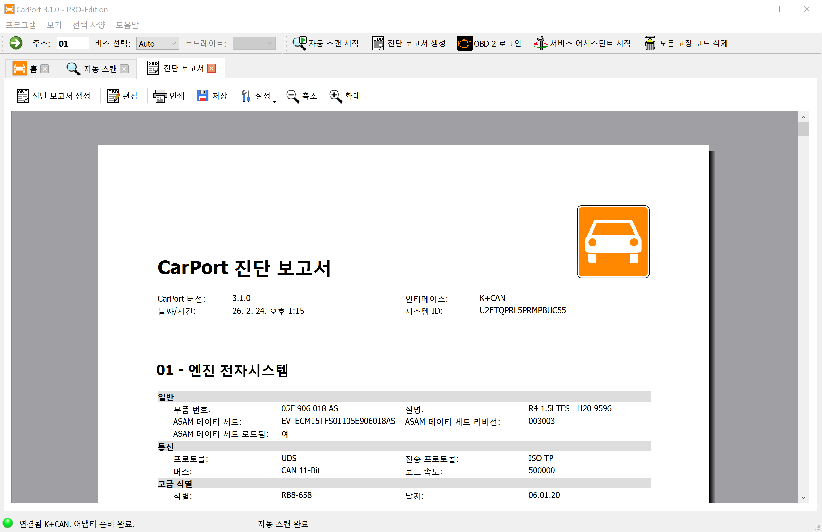Click the address input field
The height and width of the screenshot is (532, 822).
click(73, 44)
